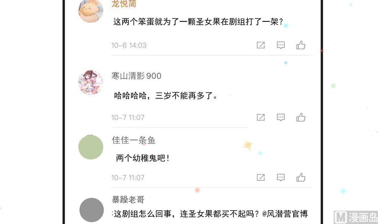
Task: Select the 10-6 14:03 timestamp
Action: pos(129,45)
